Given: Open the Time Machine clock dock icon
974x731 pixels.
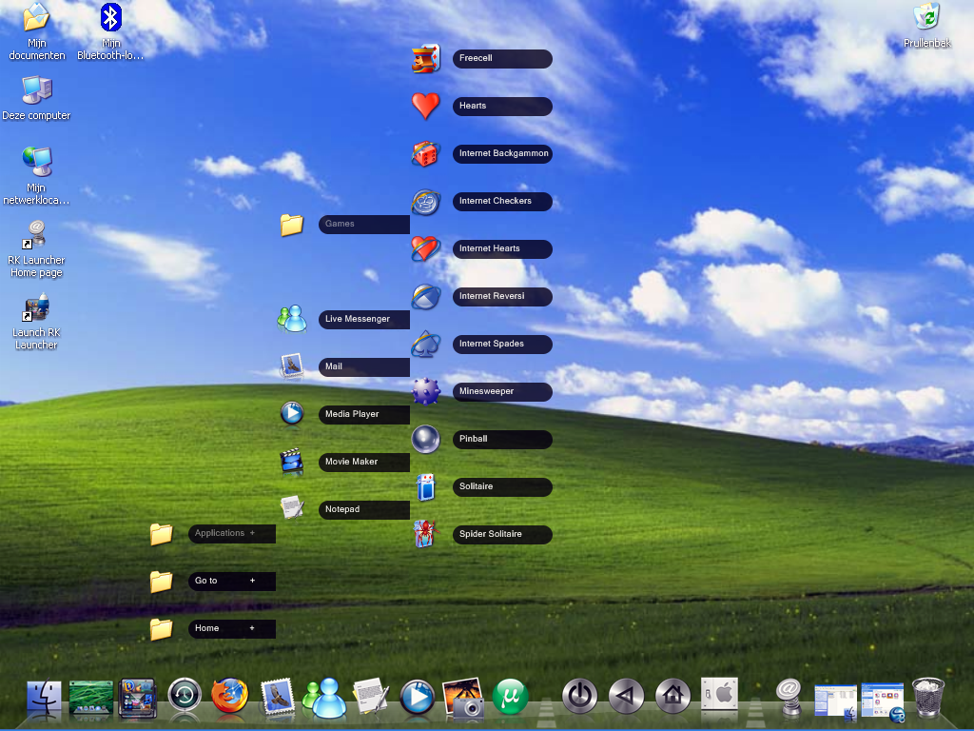Looking at the screenshot, I should click(x=185, y=697).
